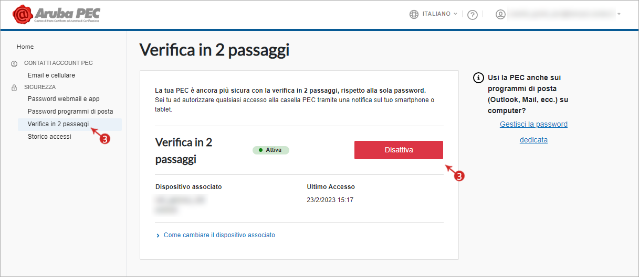The height and width of the screenshot is (277, 639).
Task: Open Email e cellulare section
Action: [x=51, y=75]
